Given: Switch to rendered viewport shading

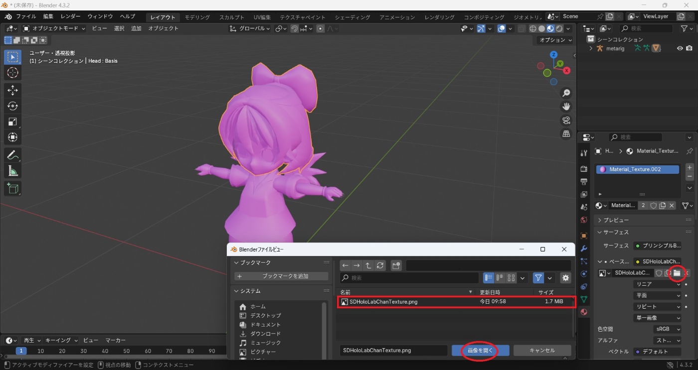Looking at the screenshot, I should [x=559, y=29].
